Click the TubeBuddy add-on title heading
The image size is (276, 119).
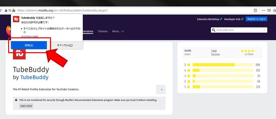pyautogui.click(x=31, y=70)
